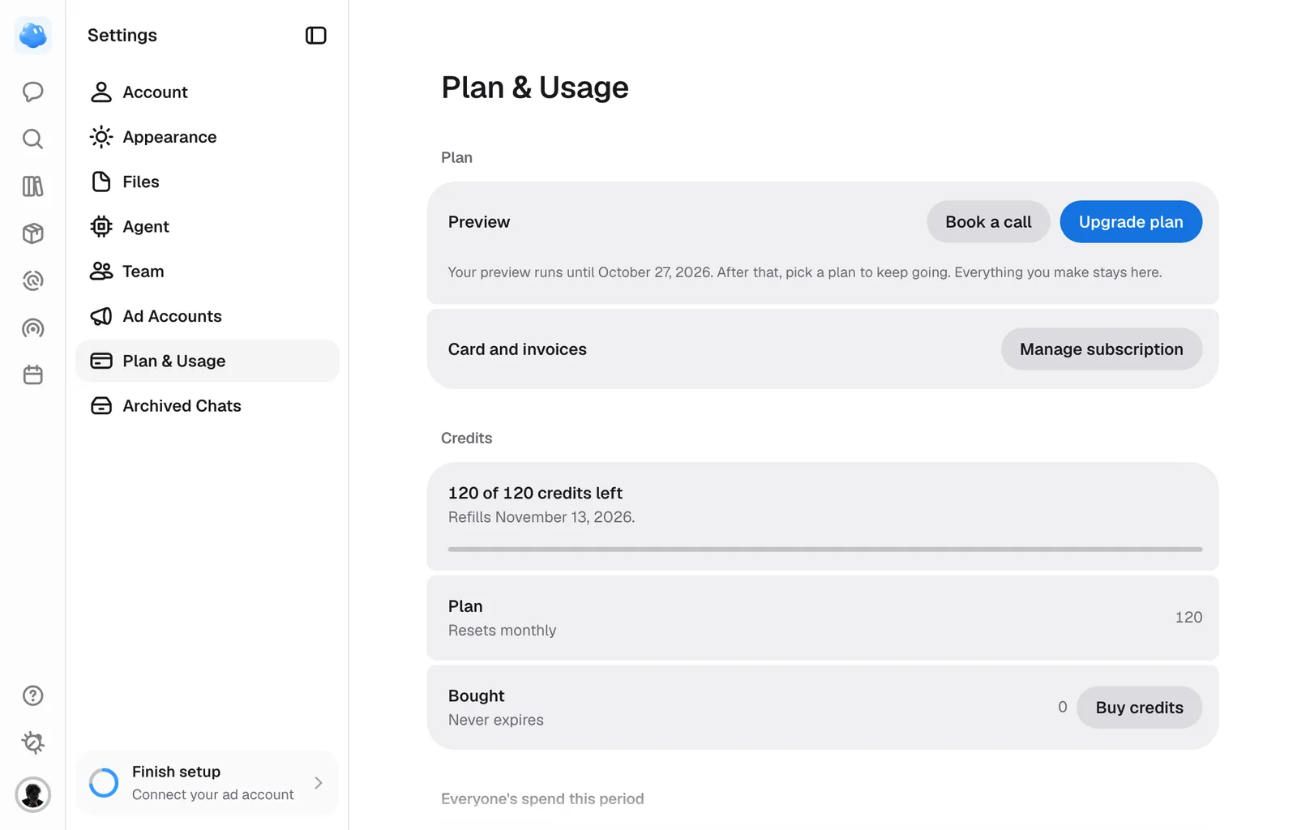Click the 'Never expires' text

point(496,720)
